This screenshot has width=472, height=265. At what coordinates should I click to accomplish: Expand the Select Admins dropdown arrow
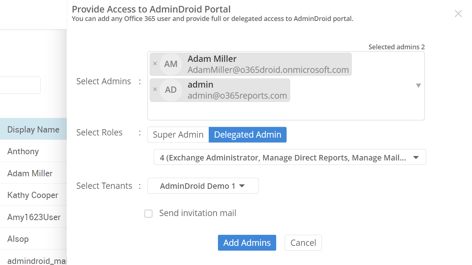pos(418,86)
